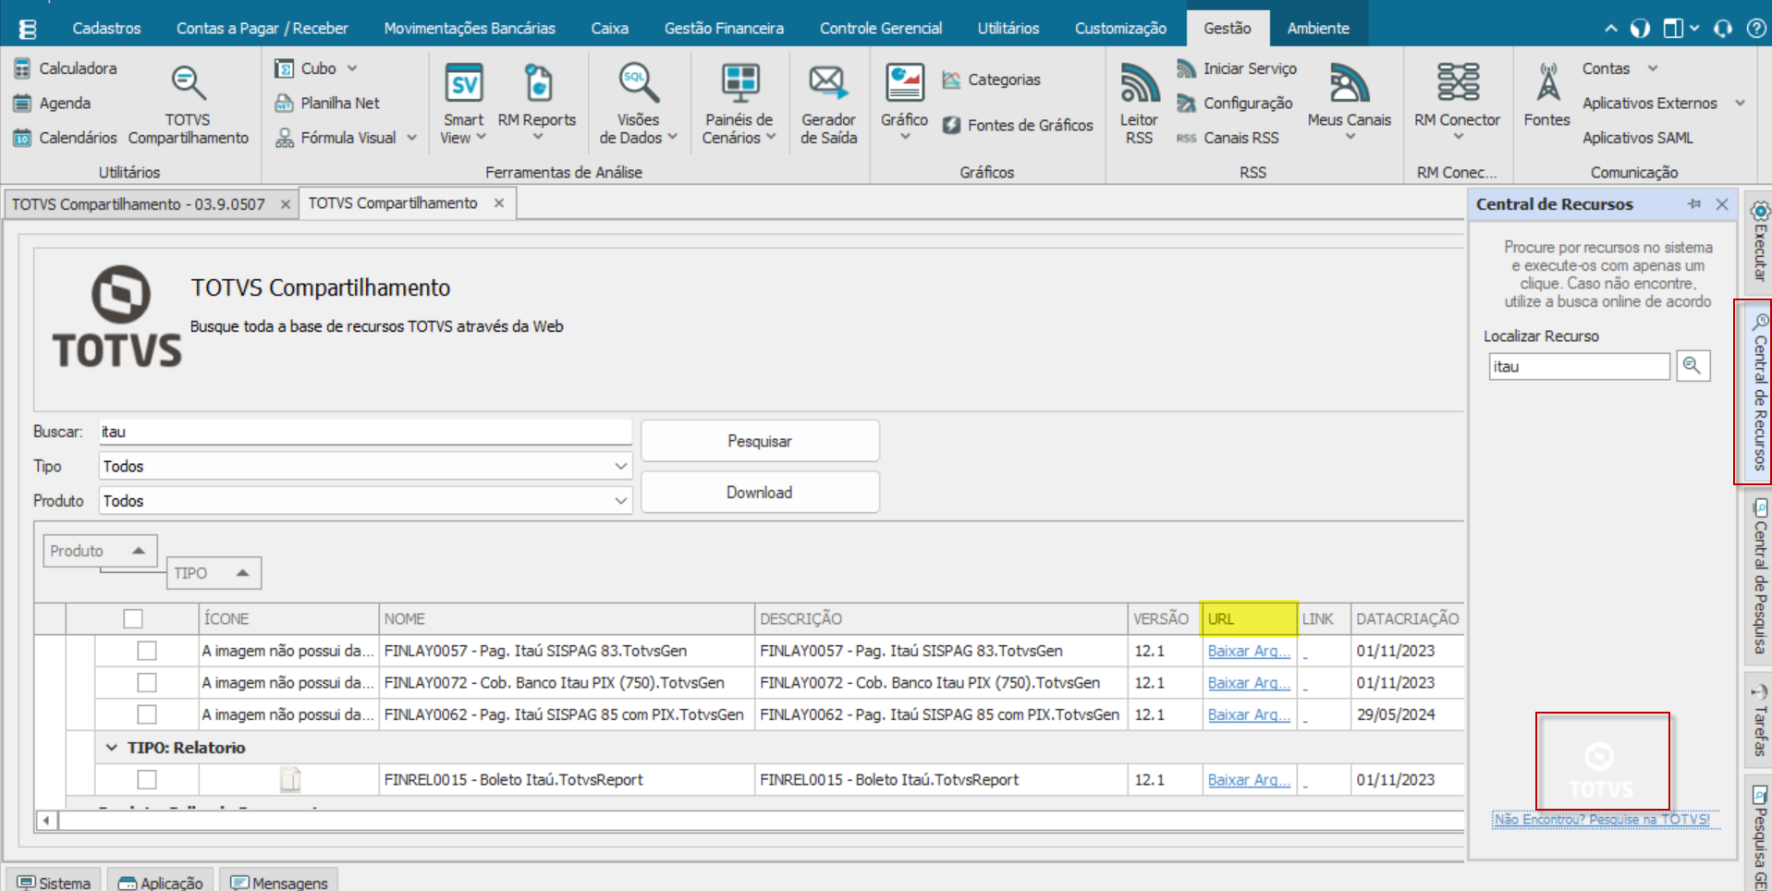Open the application menu icon at top-left
This screenshot has height=891, width=1772.
point(28,29)
